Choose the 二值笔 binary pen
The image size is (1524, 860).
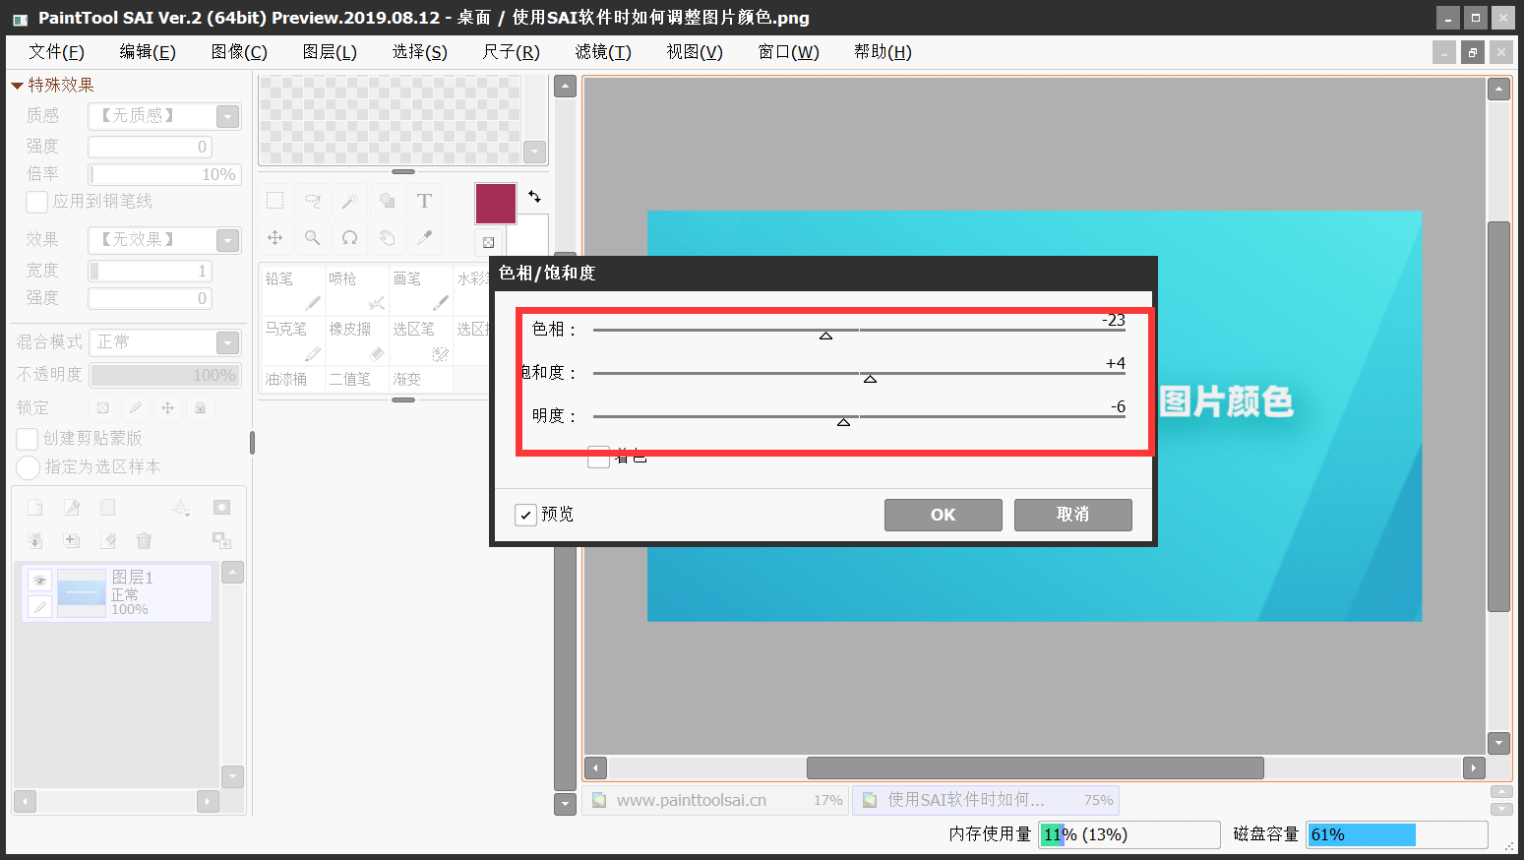(356, 379)
